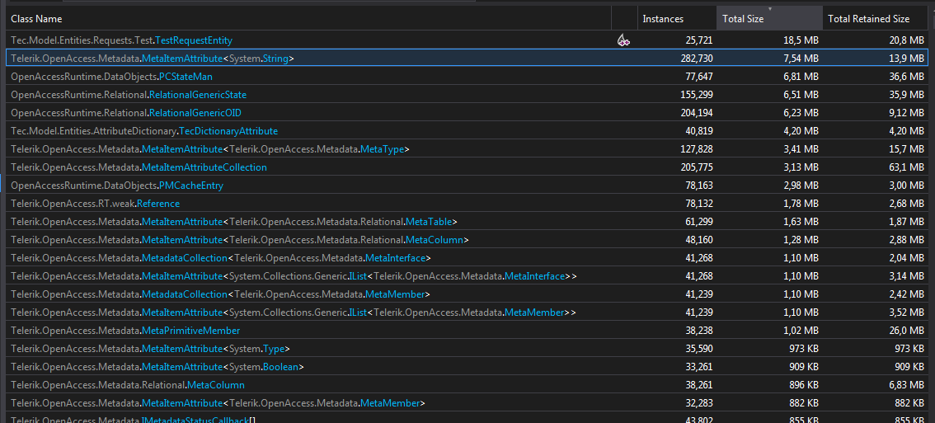Click the leak warning icon for TestRequestEntity
The width and height of the screenshot is (935, 423).
point(623,40)
